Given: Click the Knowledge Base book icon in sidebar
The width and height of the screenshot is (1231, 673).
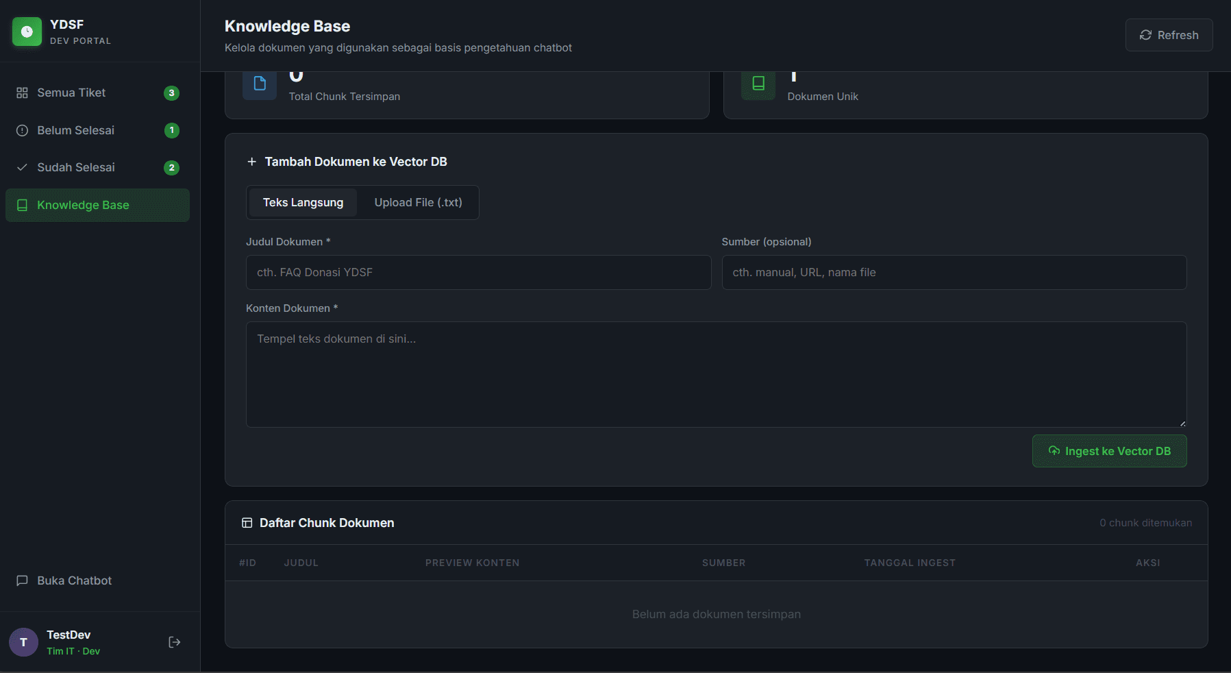Looking at the screenshot, I should point(22,205).
